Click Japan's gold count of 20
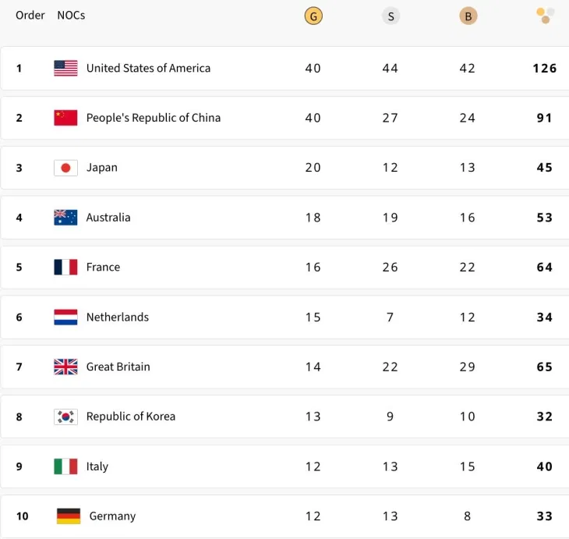Image resolution: width=569 pixels, height=539 pixels. click(313, 168)
